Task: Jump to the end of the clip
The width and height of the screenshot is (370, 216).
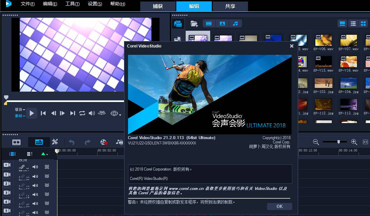Action: click(72, 113)
